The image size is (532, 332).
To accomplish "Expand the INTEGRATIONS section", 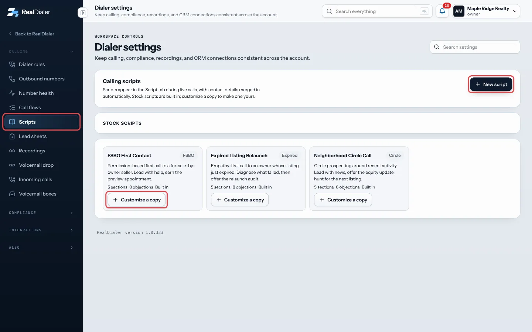I will 41,230.
